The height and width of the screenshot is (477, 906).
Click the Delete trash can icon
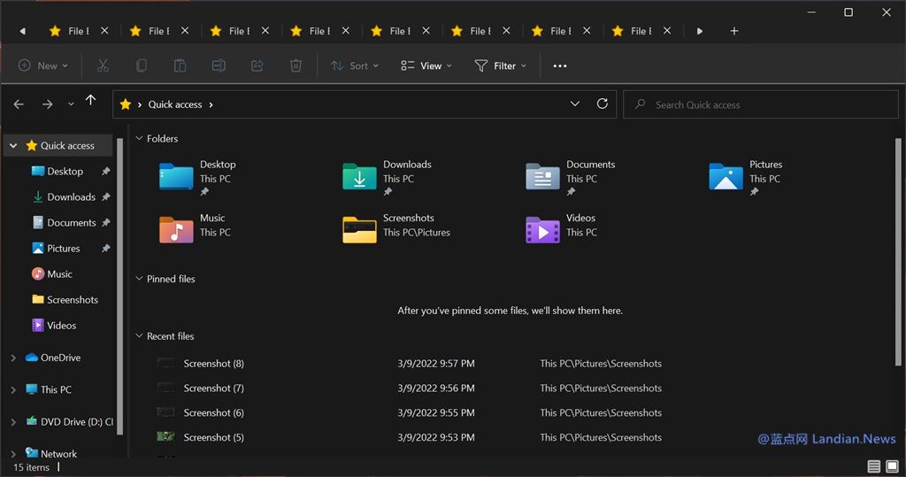(296, 65)
